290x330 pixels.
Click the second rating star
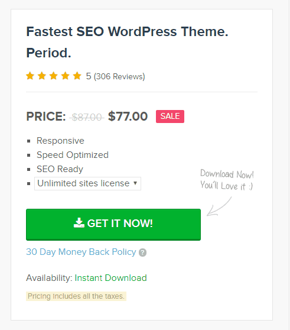pyautogui.click(x=42, y=76)
